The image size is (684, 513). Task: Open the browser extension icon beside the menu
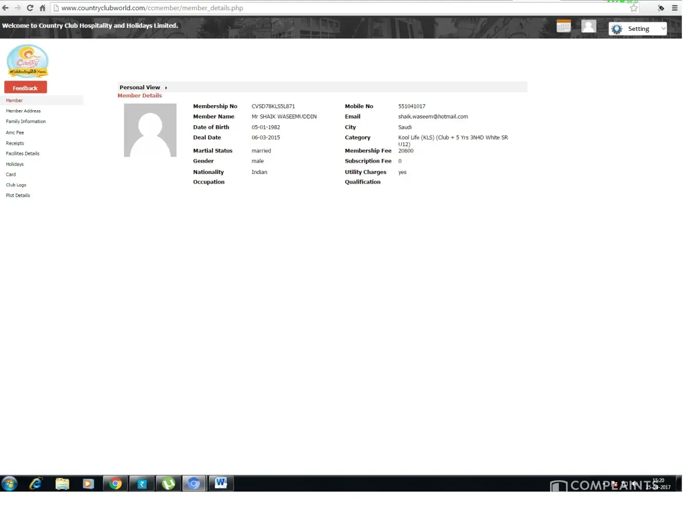[x=661, y=8]
